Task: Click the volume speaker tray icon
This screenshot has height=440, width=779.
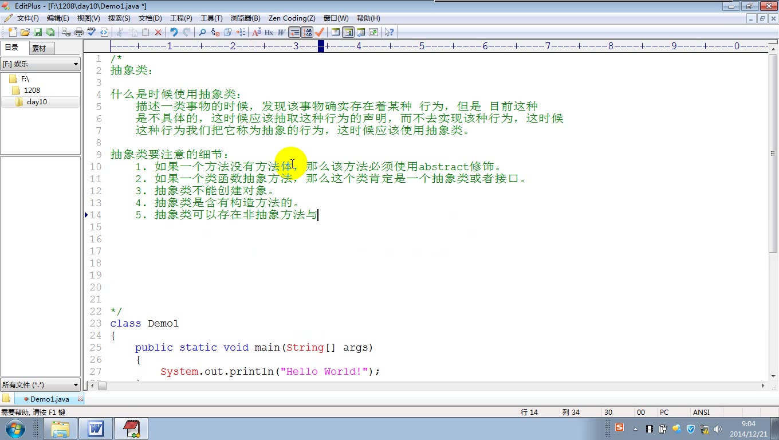Action: click(x=718, y=429)
